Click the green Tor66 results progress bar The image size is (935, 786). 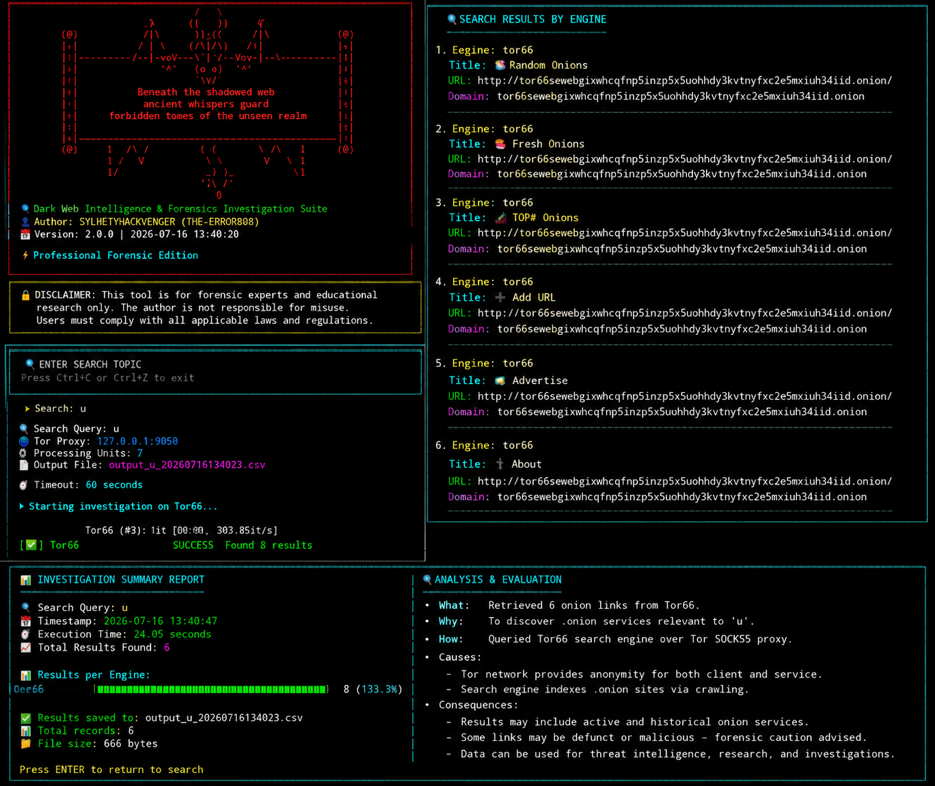(x=211, y=689)
